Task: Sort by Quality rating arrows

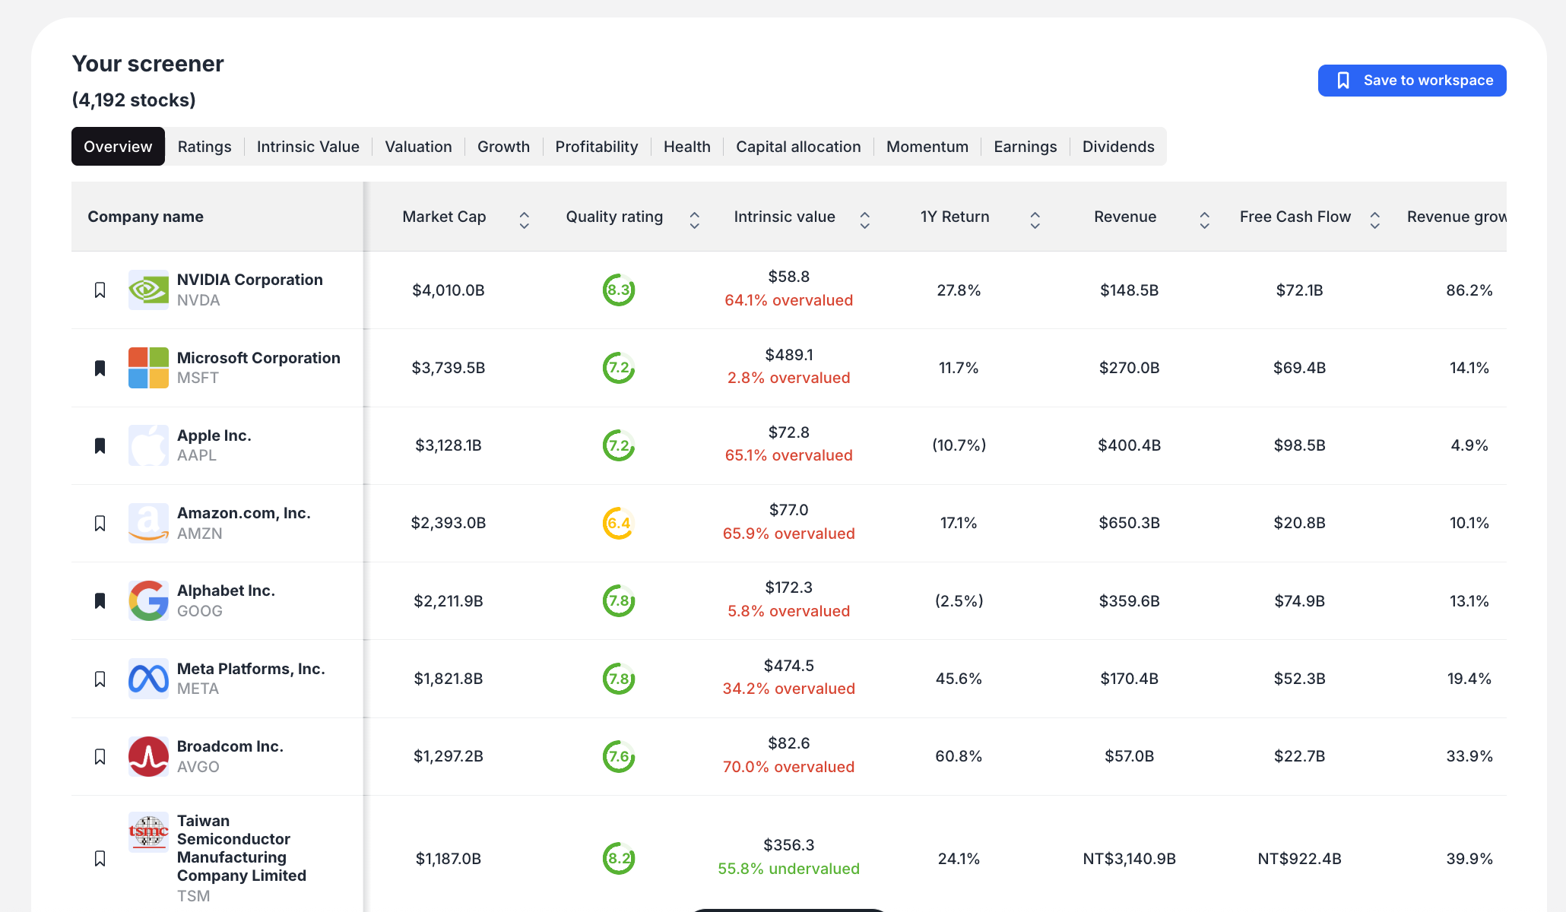Action: pos(694,220)
